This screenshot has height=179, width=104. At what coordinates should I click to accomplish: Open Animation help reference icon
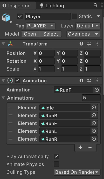coord(81,80)
